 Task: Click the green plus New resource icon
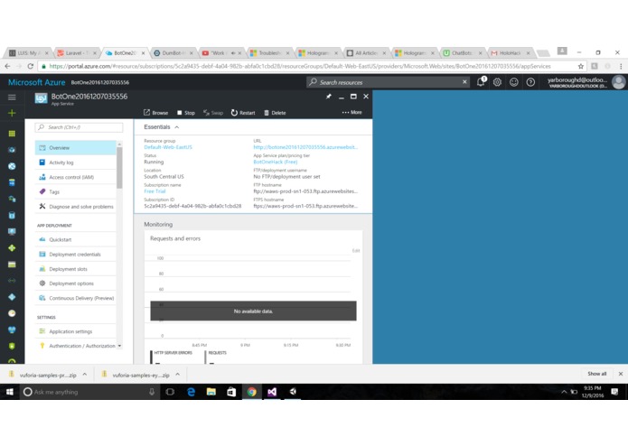(12, 113)
